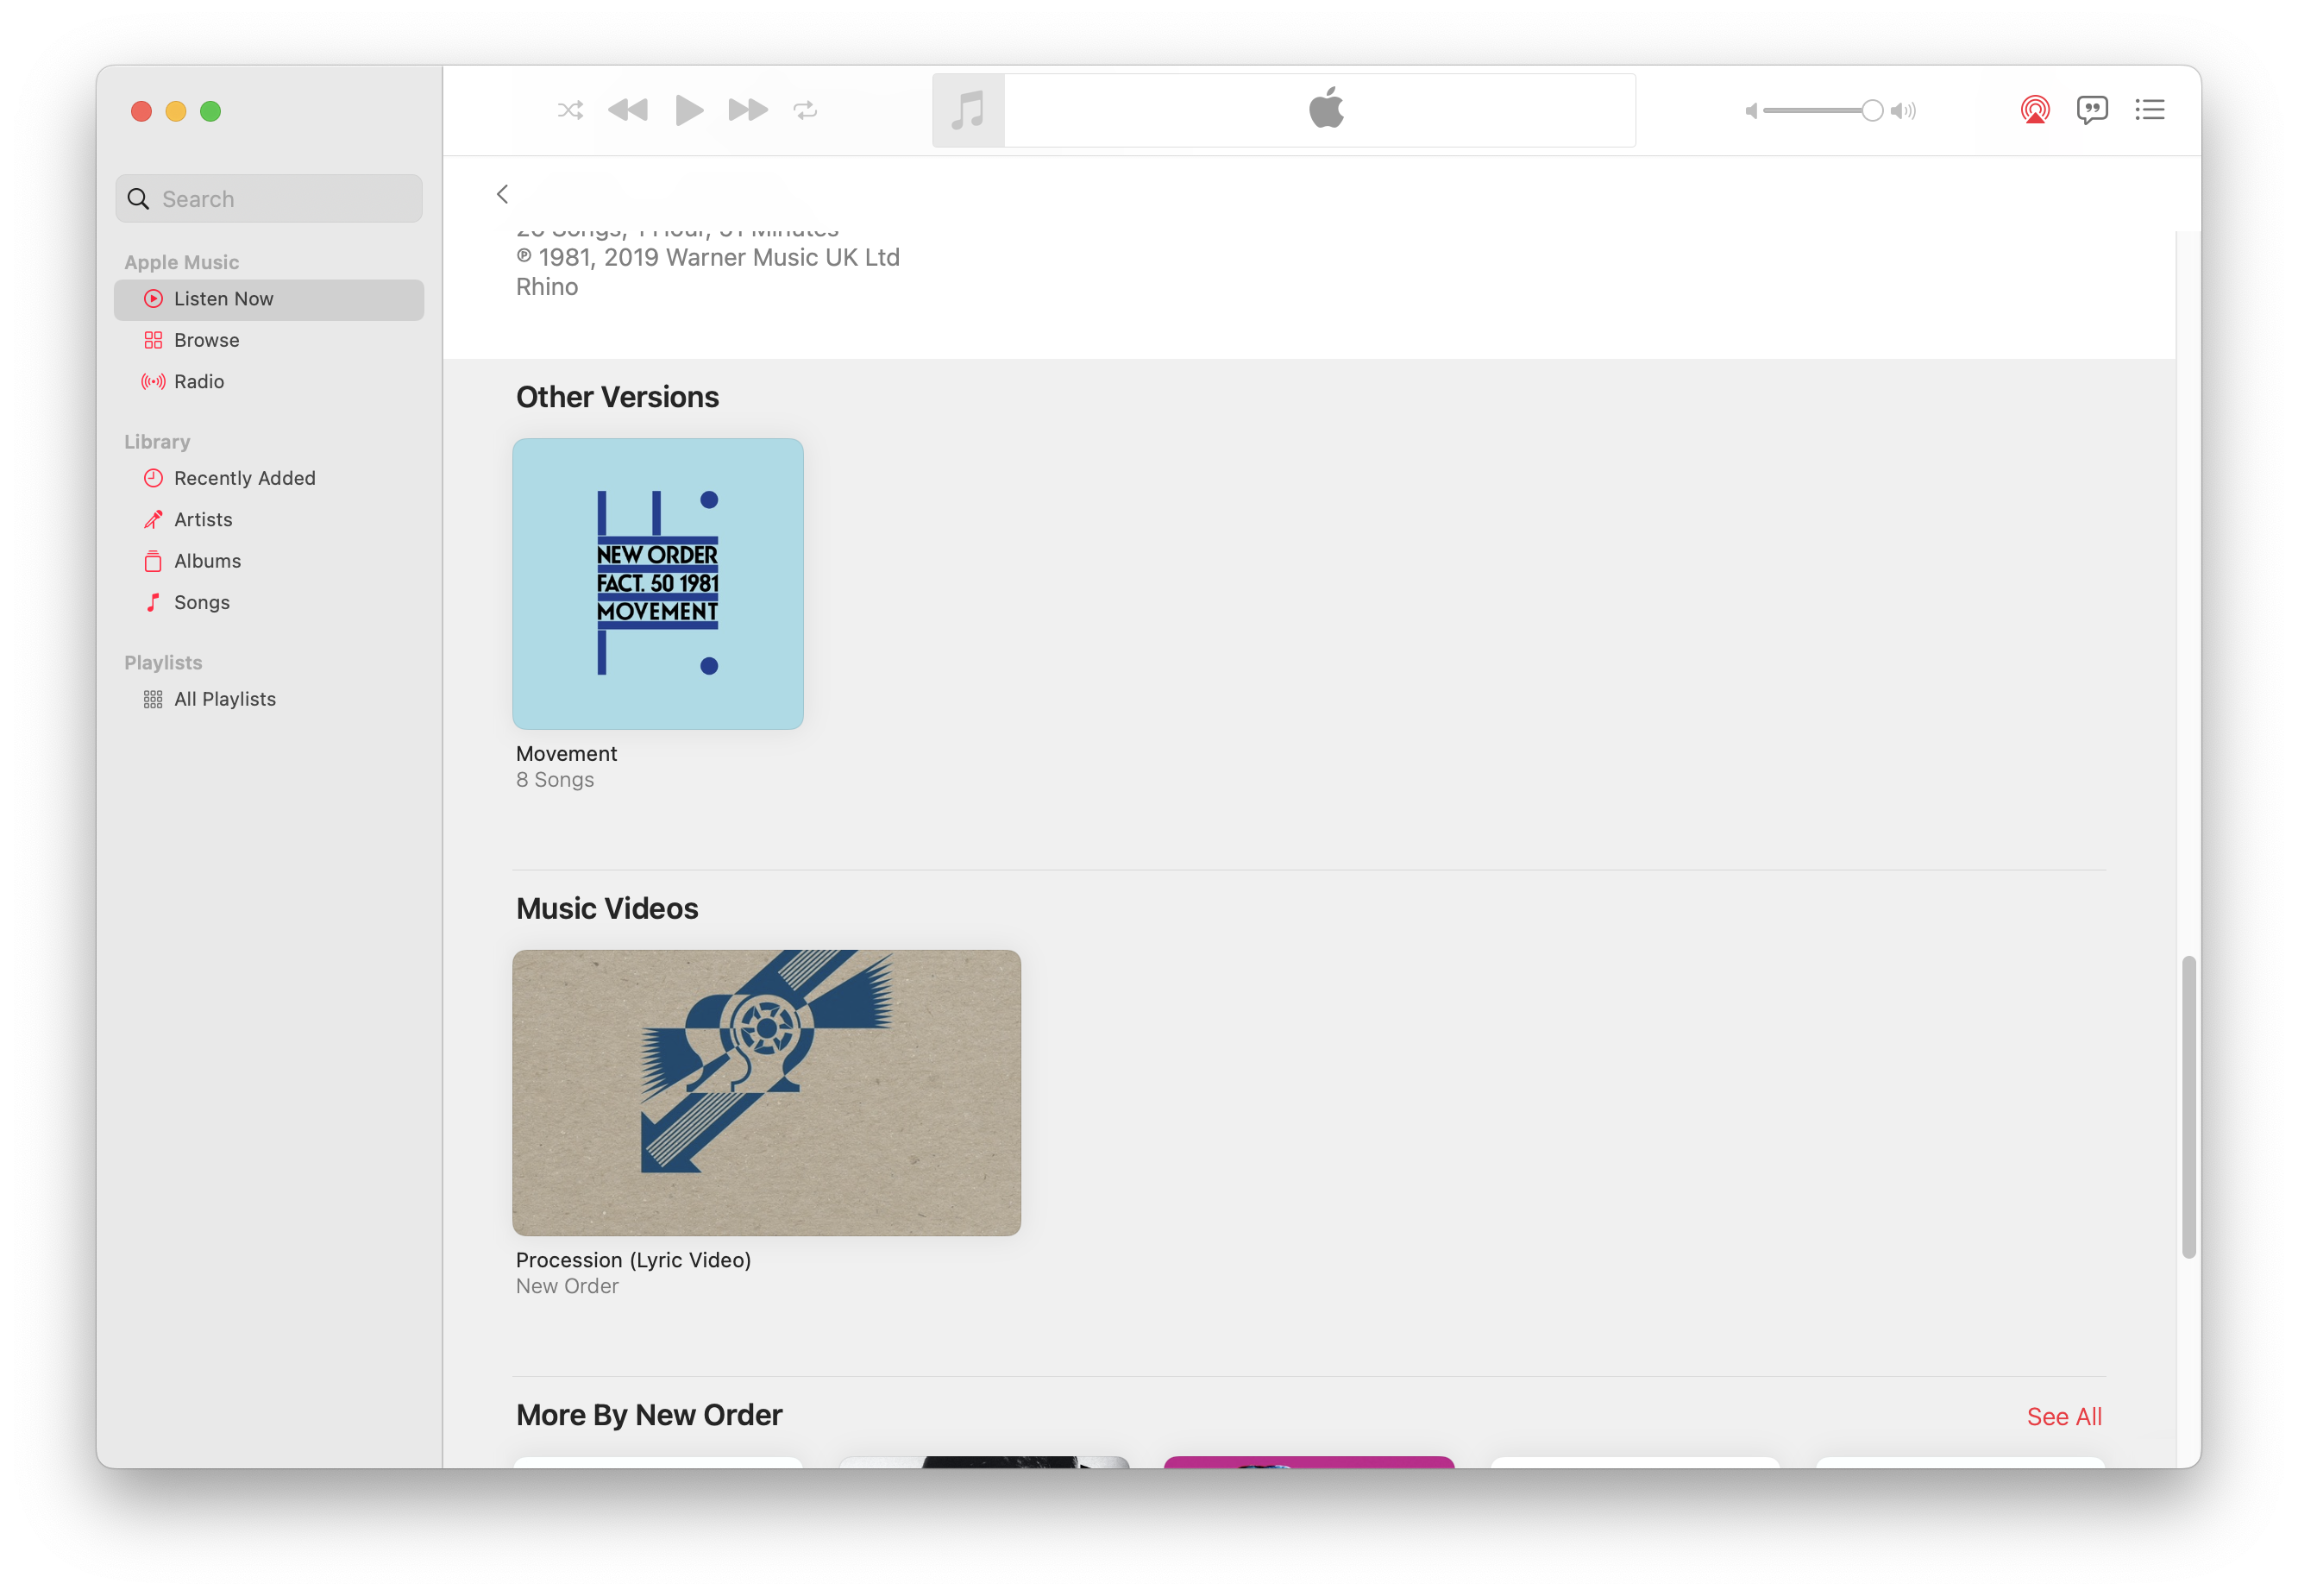Open the Albums library view
The image size is (2298, 1596).
[x=269, y=561]
